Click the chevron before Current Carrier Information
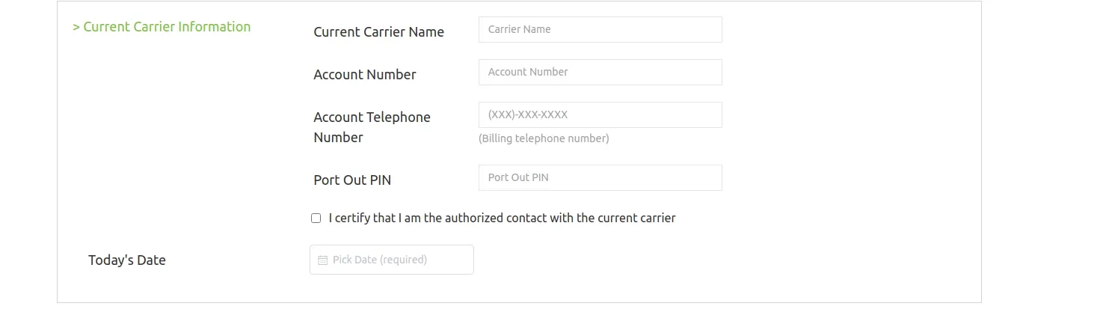Image resolution: width=1100 pixels, height=321 pixels. [x=76, y=27]
